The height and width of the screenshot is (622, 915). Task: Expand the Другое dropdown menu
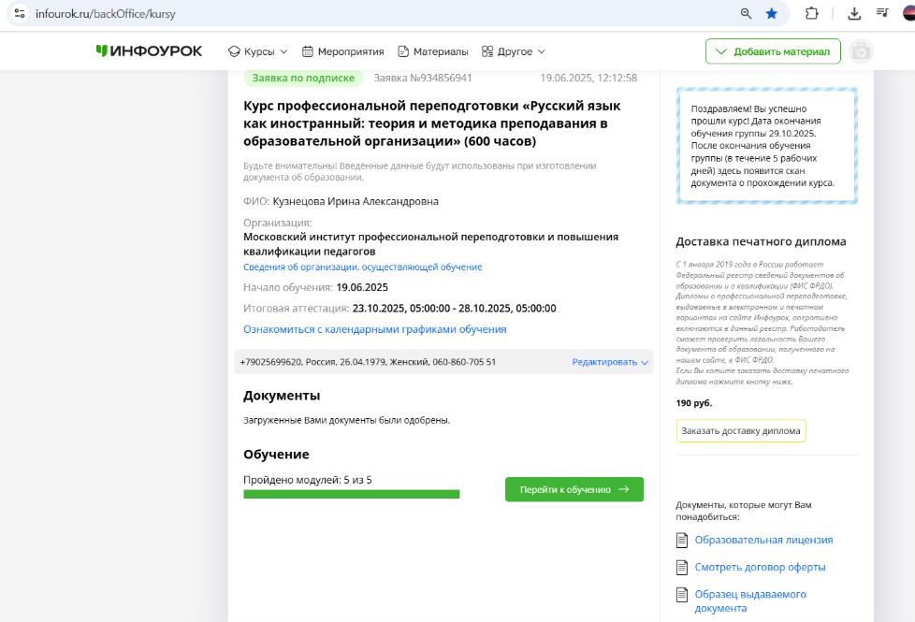(x=513, y=51)
